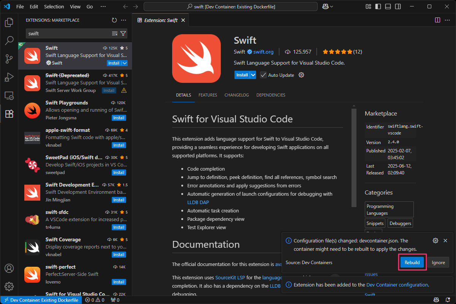The width and height of the screenshot is (456, 304).
Task: Click the Debuggers category tag
Action: tap(400, 223)
